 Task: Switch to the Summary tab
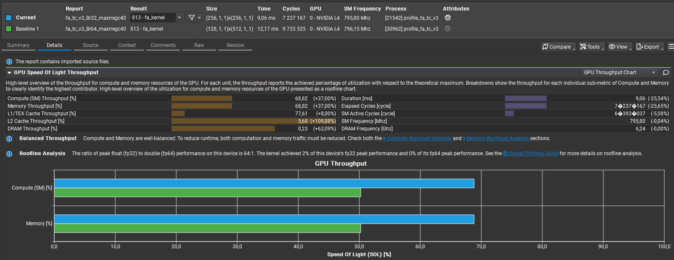tap(18, 45)
